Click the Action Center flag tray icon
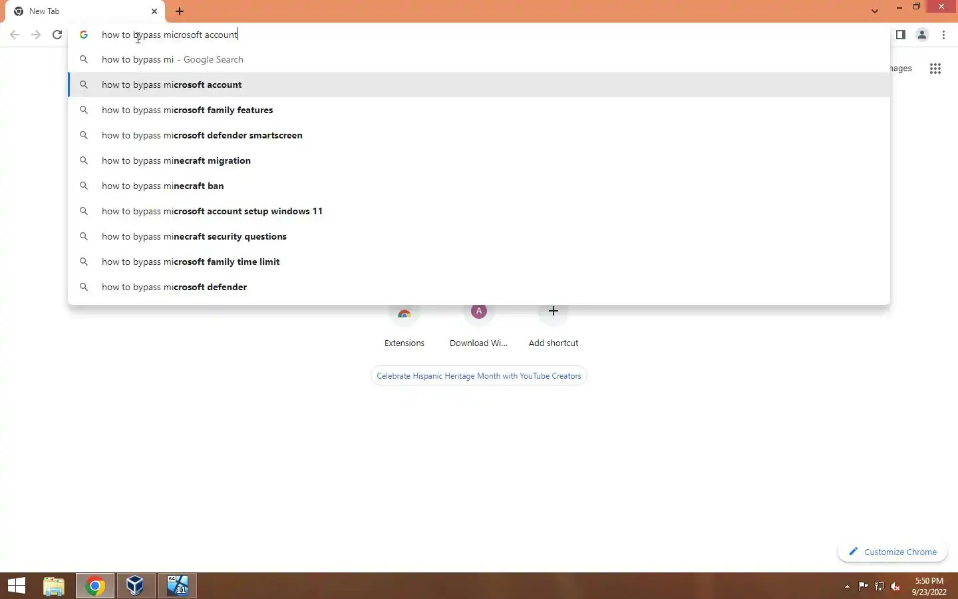This screenshot has height=599, width=958. point(864,586)
